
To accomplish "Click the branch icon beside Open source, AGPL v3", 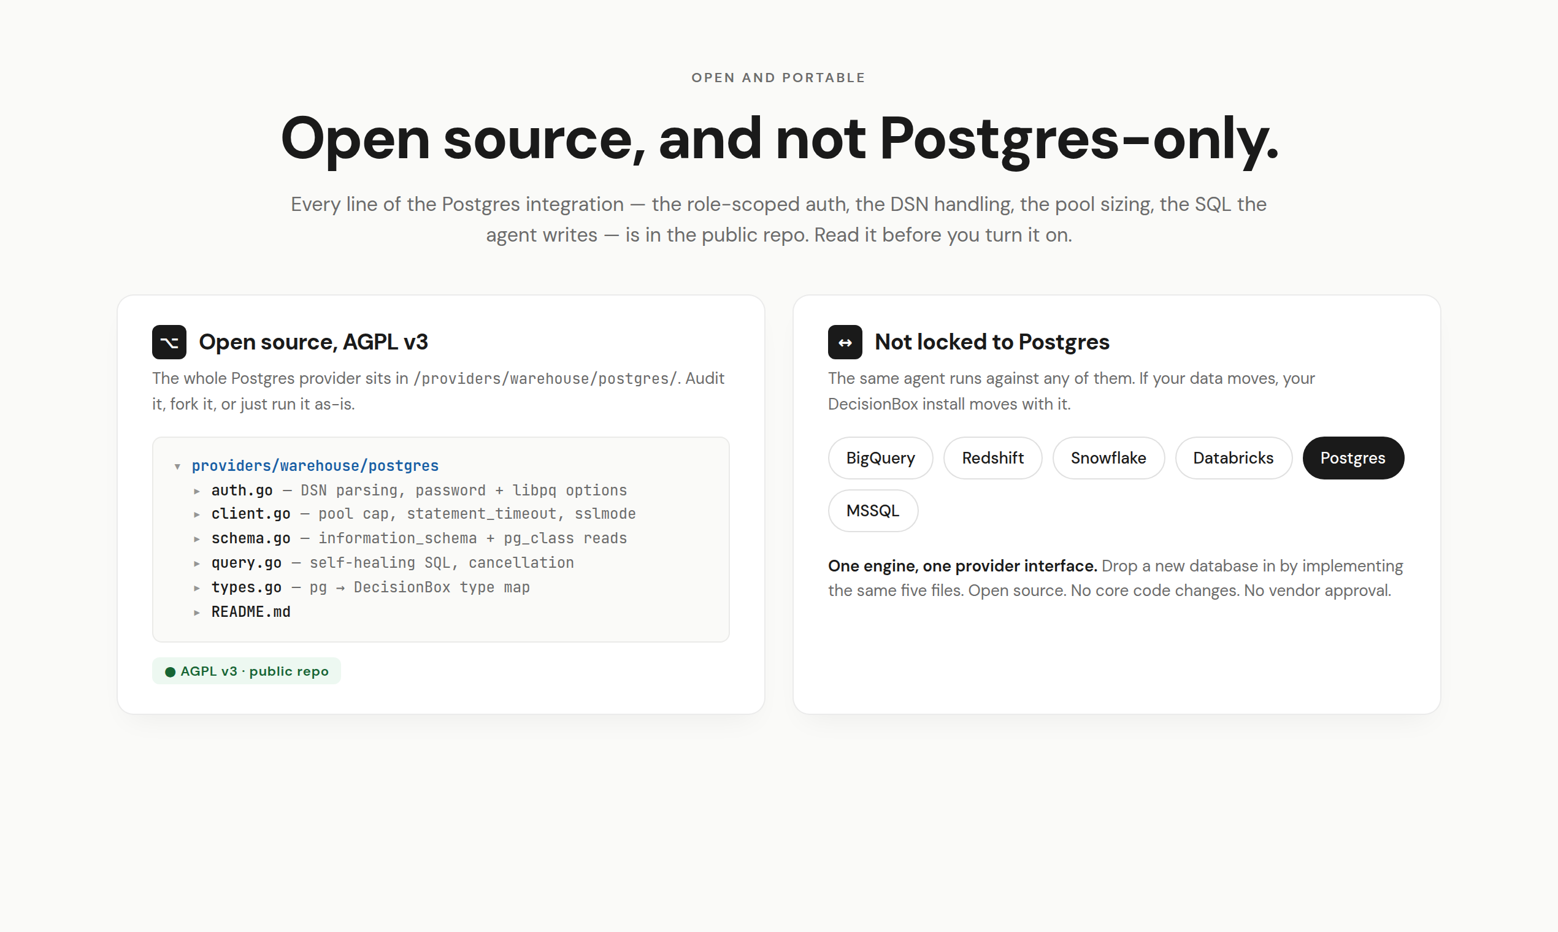I will point(169,342).
